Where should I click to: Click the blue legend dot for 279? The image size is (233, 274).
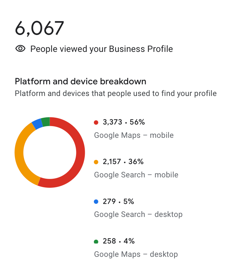click(x=96, y=202)
